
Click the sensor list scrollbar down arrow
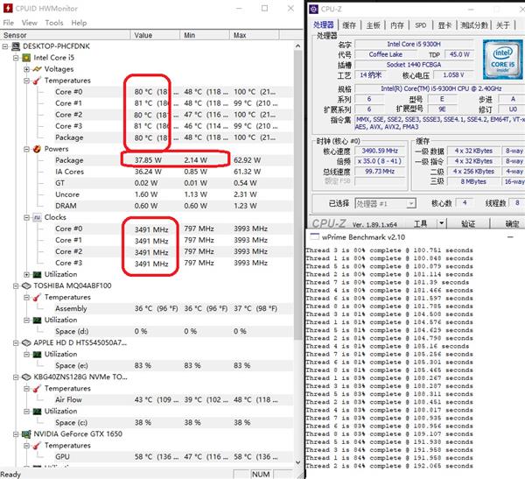coord(298,462)
